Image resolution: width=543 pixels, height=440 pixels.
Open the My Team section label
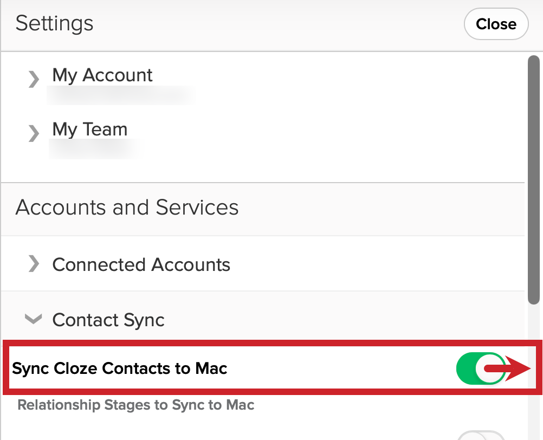[x=90, y=130]
